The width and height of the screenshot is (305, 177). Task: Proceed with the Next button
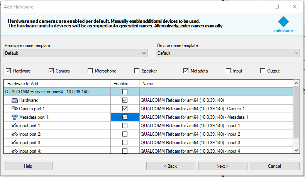click(223, 166)
